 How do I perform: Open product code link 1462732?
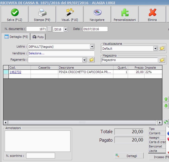(x=15, y=72)
